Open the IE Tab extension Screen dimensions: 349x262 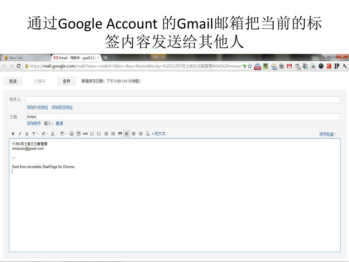(x=313, y=66)
